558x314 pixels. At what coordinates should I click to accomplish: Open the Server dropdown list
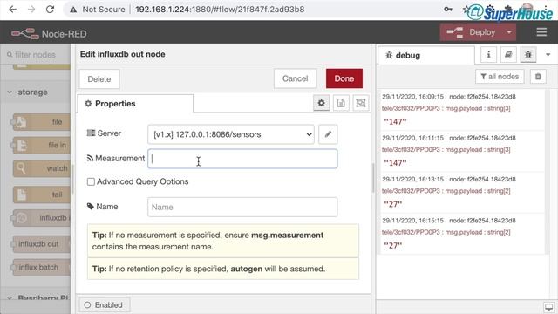pos(231,134)
